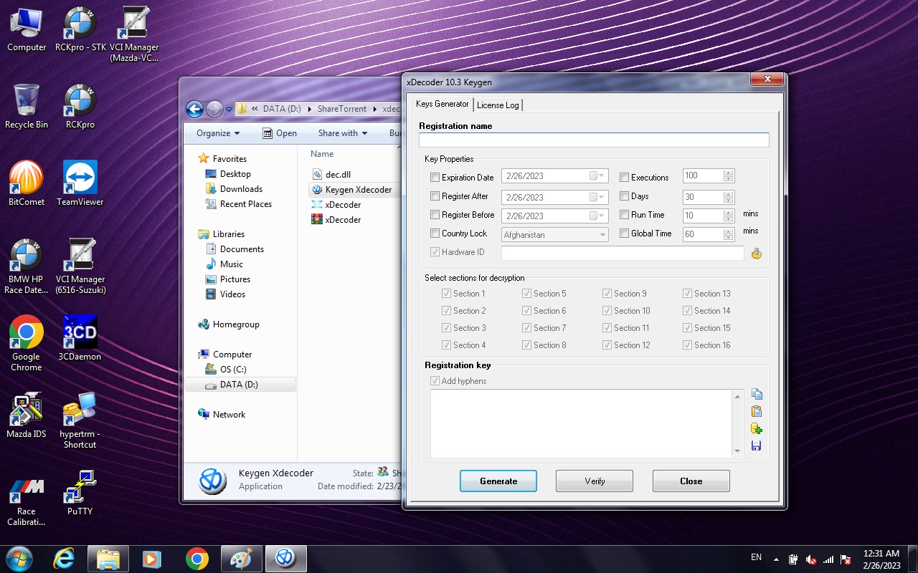The width and height of the screenshot is (918, 573).
Task: Select the dec.dll file in Explorer
Action: 338,175
